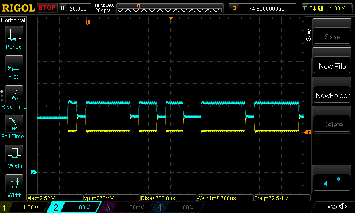Click the Save side tab label
The height and width of the screenshot is (213, 355).
click(308, 35)
